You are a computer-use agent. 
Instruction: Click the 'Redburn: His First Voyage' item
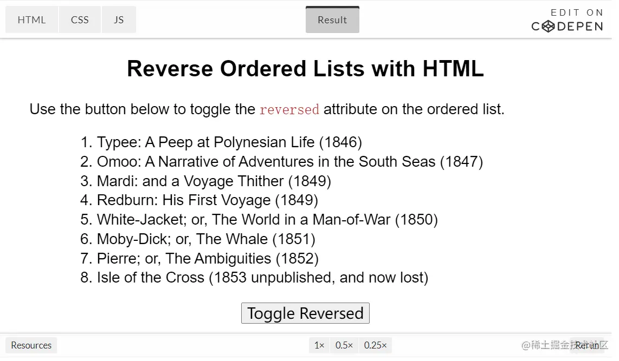click(x=207, y=200)
